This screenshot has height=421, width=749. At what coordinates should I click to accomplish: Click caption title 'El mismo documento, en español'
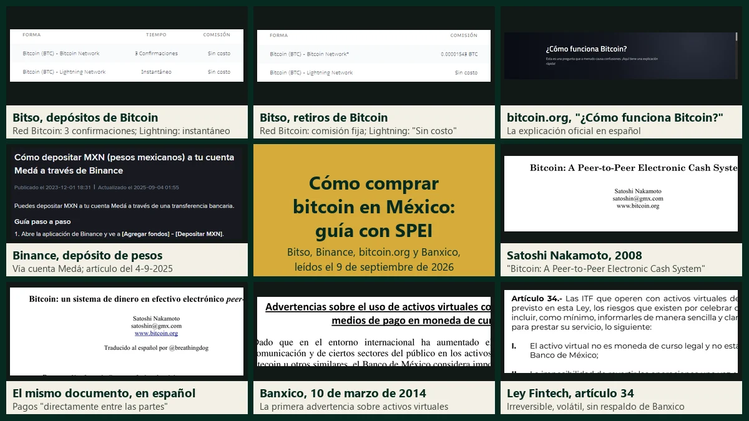tap(104, 393)
